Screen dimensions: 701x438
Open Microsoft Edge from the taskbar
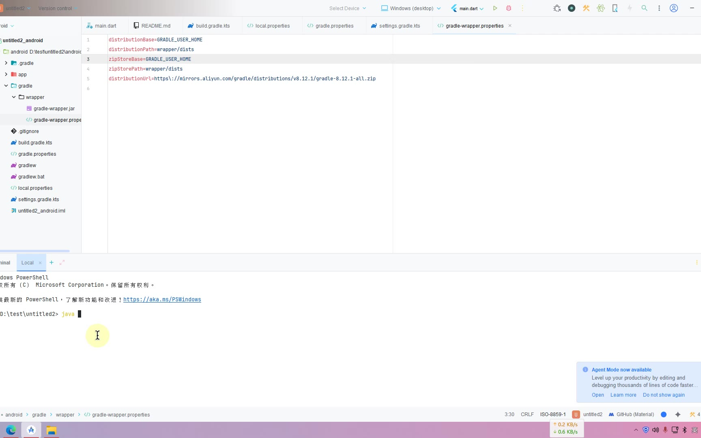pos(11,430)
